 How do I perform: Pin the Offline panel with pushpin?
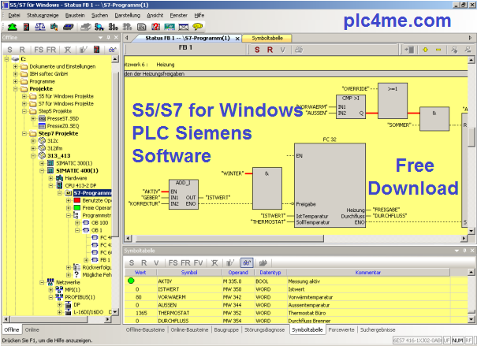point(107,37)
